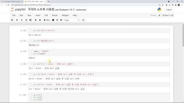Screen dimensions: 184x103
Task: Open the Kernel menu
Action: 55,15
